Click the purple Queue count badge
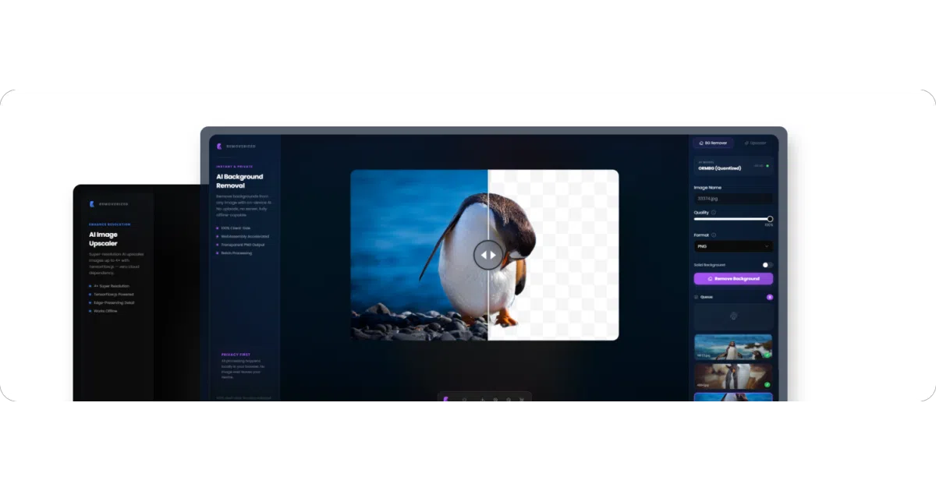Viewport: 936px width, 491px height. 770,297
